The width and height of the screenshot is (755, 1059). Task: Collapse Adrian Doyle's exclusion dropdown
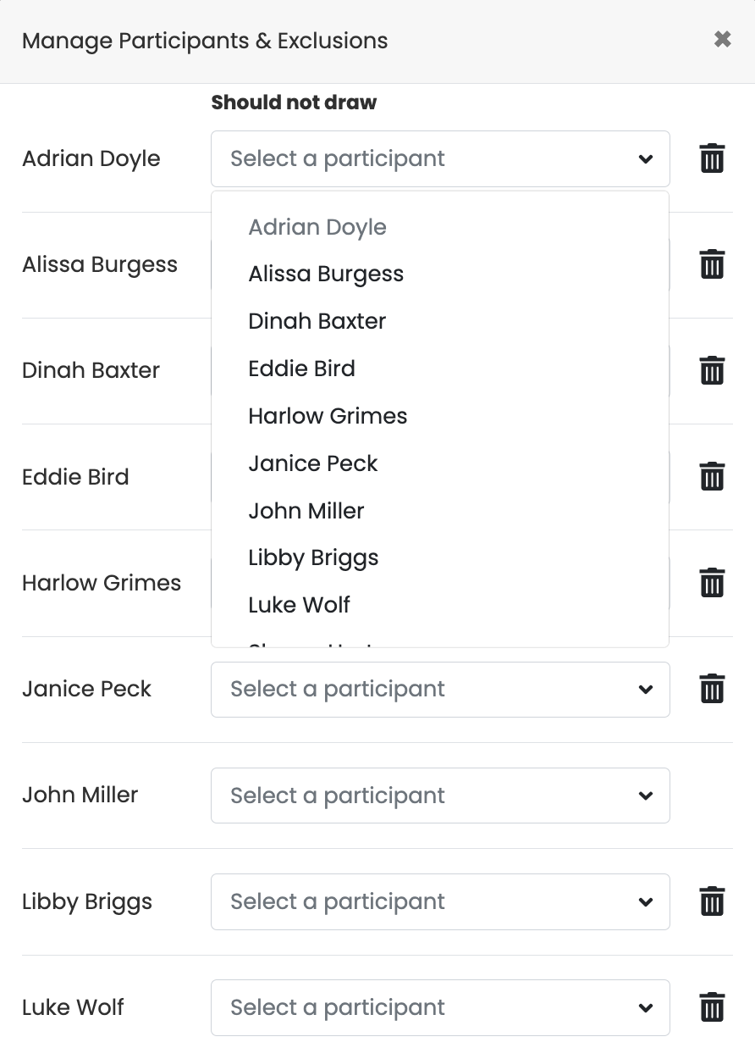point(440,158)
